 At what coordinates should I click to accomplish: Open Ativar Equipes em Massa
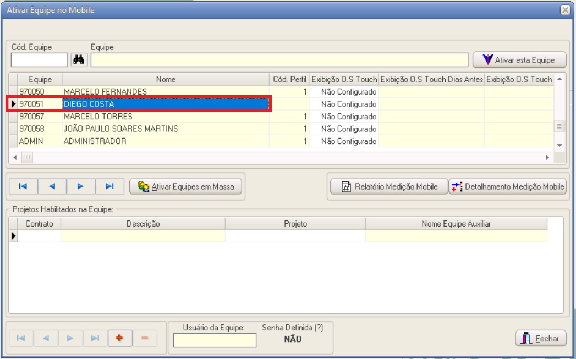point(186,187)
